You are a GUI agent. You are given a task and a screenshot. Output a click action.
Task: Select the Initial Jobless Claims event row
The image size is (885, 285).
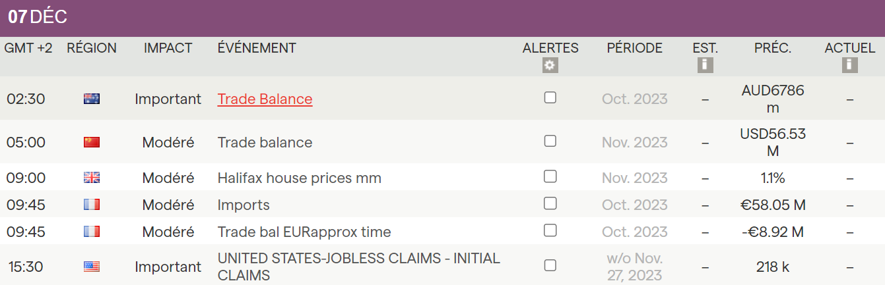(x=358, y=267)
